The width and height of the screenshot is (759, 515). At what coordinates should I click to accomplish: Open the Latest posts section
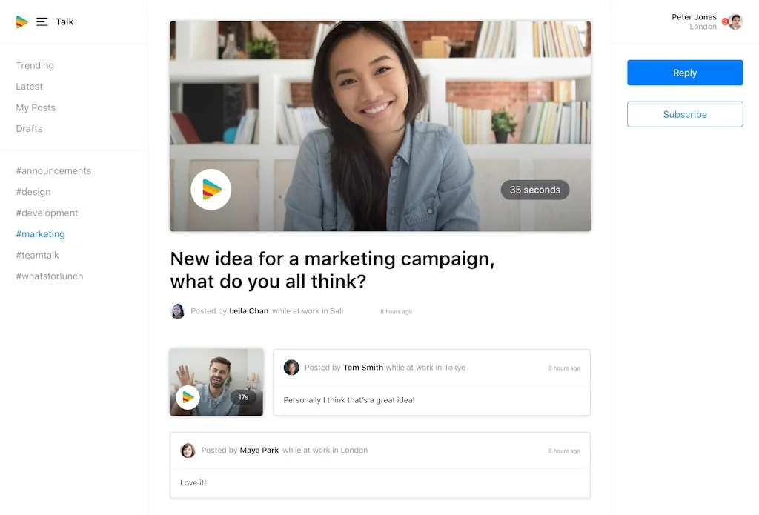coord(30,87)
